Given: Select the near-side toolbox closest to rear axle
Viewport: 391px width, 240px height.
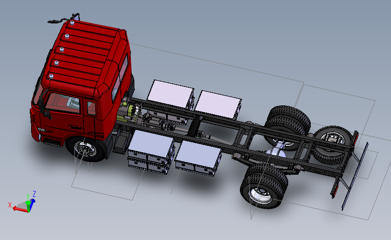Looking at the screenshot, I should tap(198, 158).
